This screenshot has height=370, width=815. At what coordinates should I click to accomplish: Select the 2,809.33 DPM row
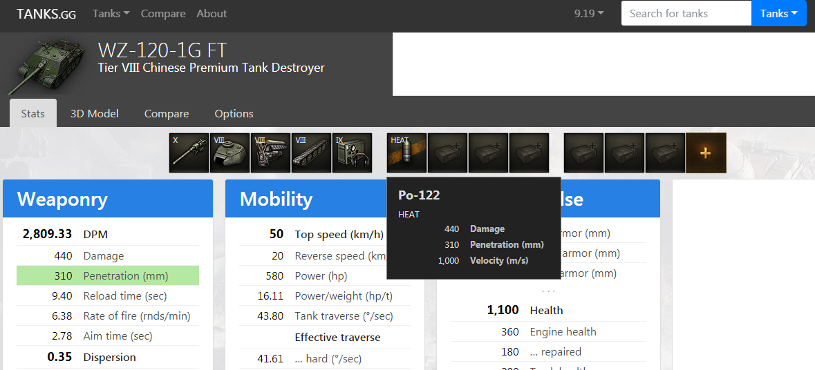[x=108, y=235]
